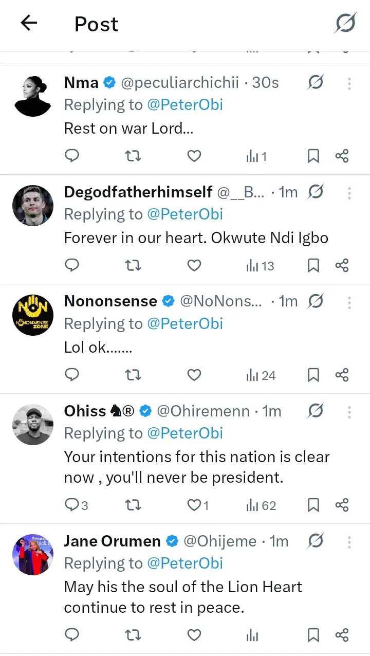Open Jane Orumen's profile name
The height and width of the screenshot is (656, 370).
tap(112, 541)
